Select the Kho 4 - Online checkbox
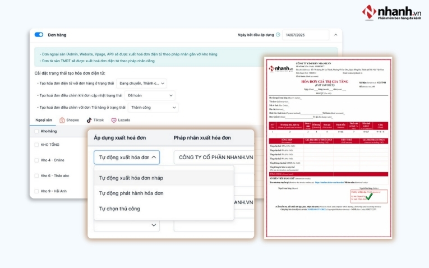This screenshot has width=429, height=268. (36, 160)
